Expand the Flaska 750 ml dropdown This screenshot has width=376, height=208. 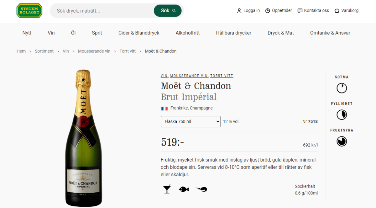coord(191,121)
